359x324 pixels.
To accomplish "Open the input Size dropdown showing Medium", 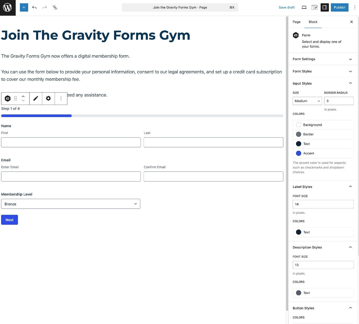I will tap(307, 101).
